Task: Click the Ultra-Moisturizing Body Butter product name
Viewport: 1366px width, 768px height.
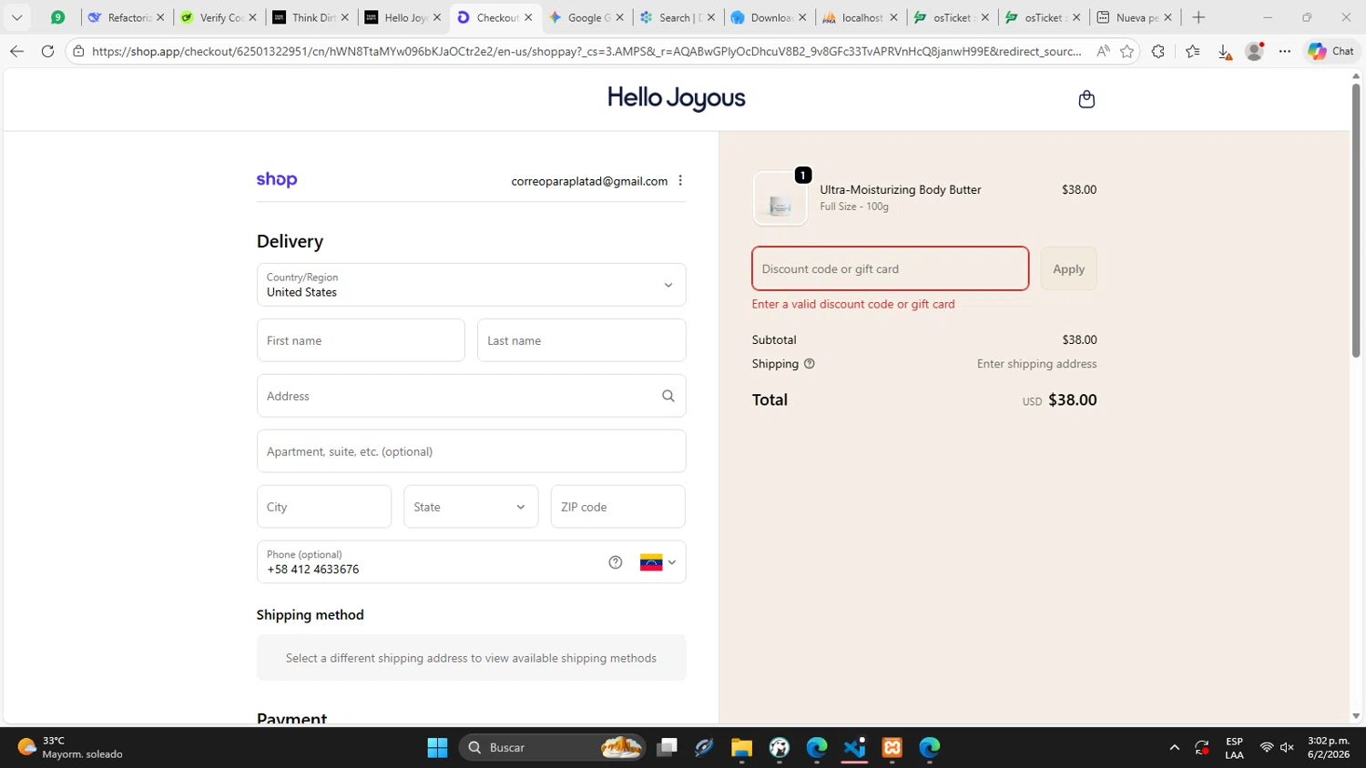Action: [x=901, y=189]
